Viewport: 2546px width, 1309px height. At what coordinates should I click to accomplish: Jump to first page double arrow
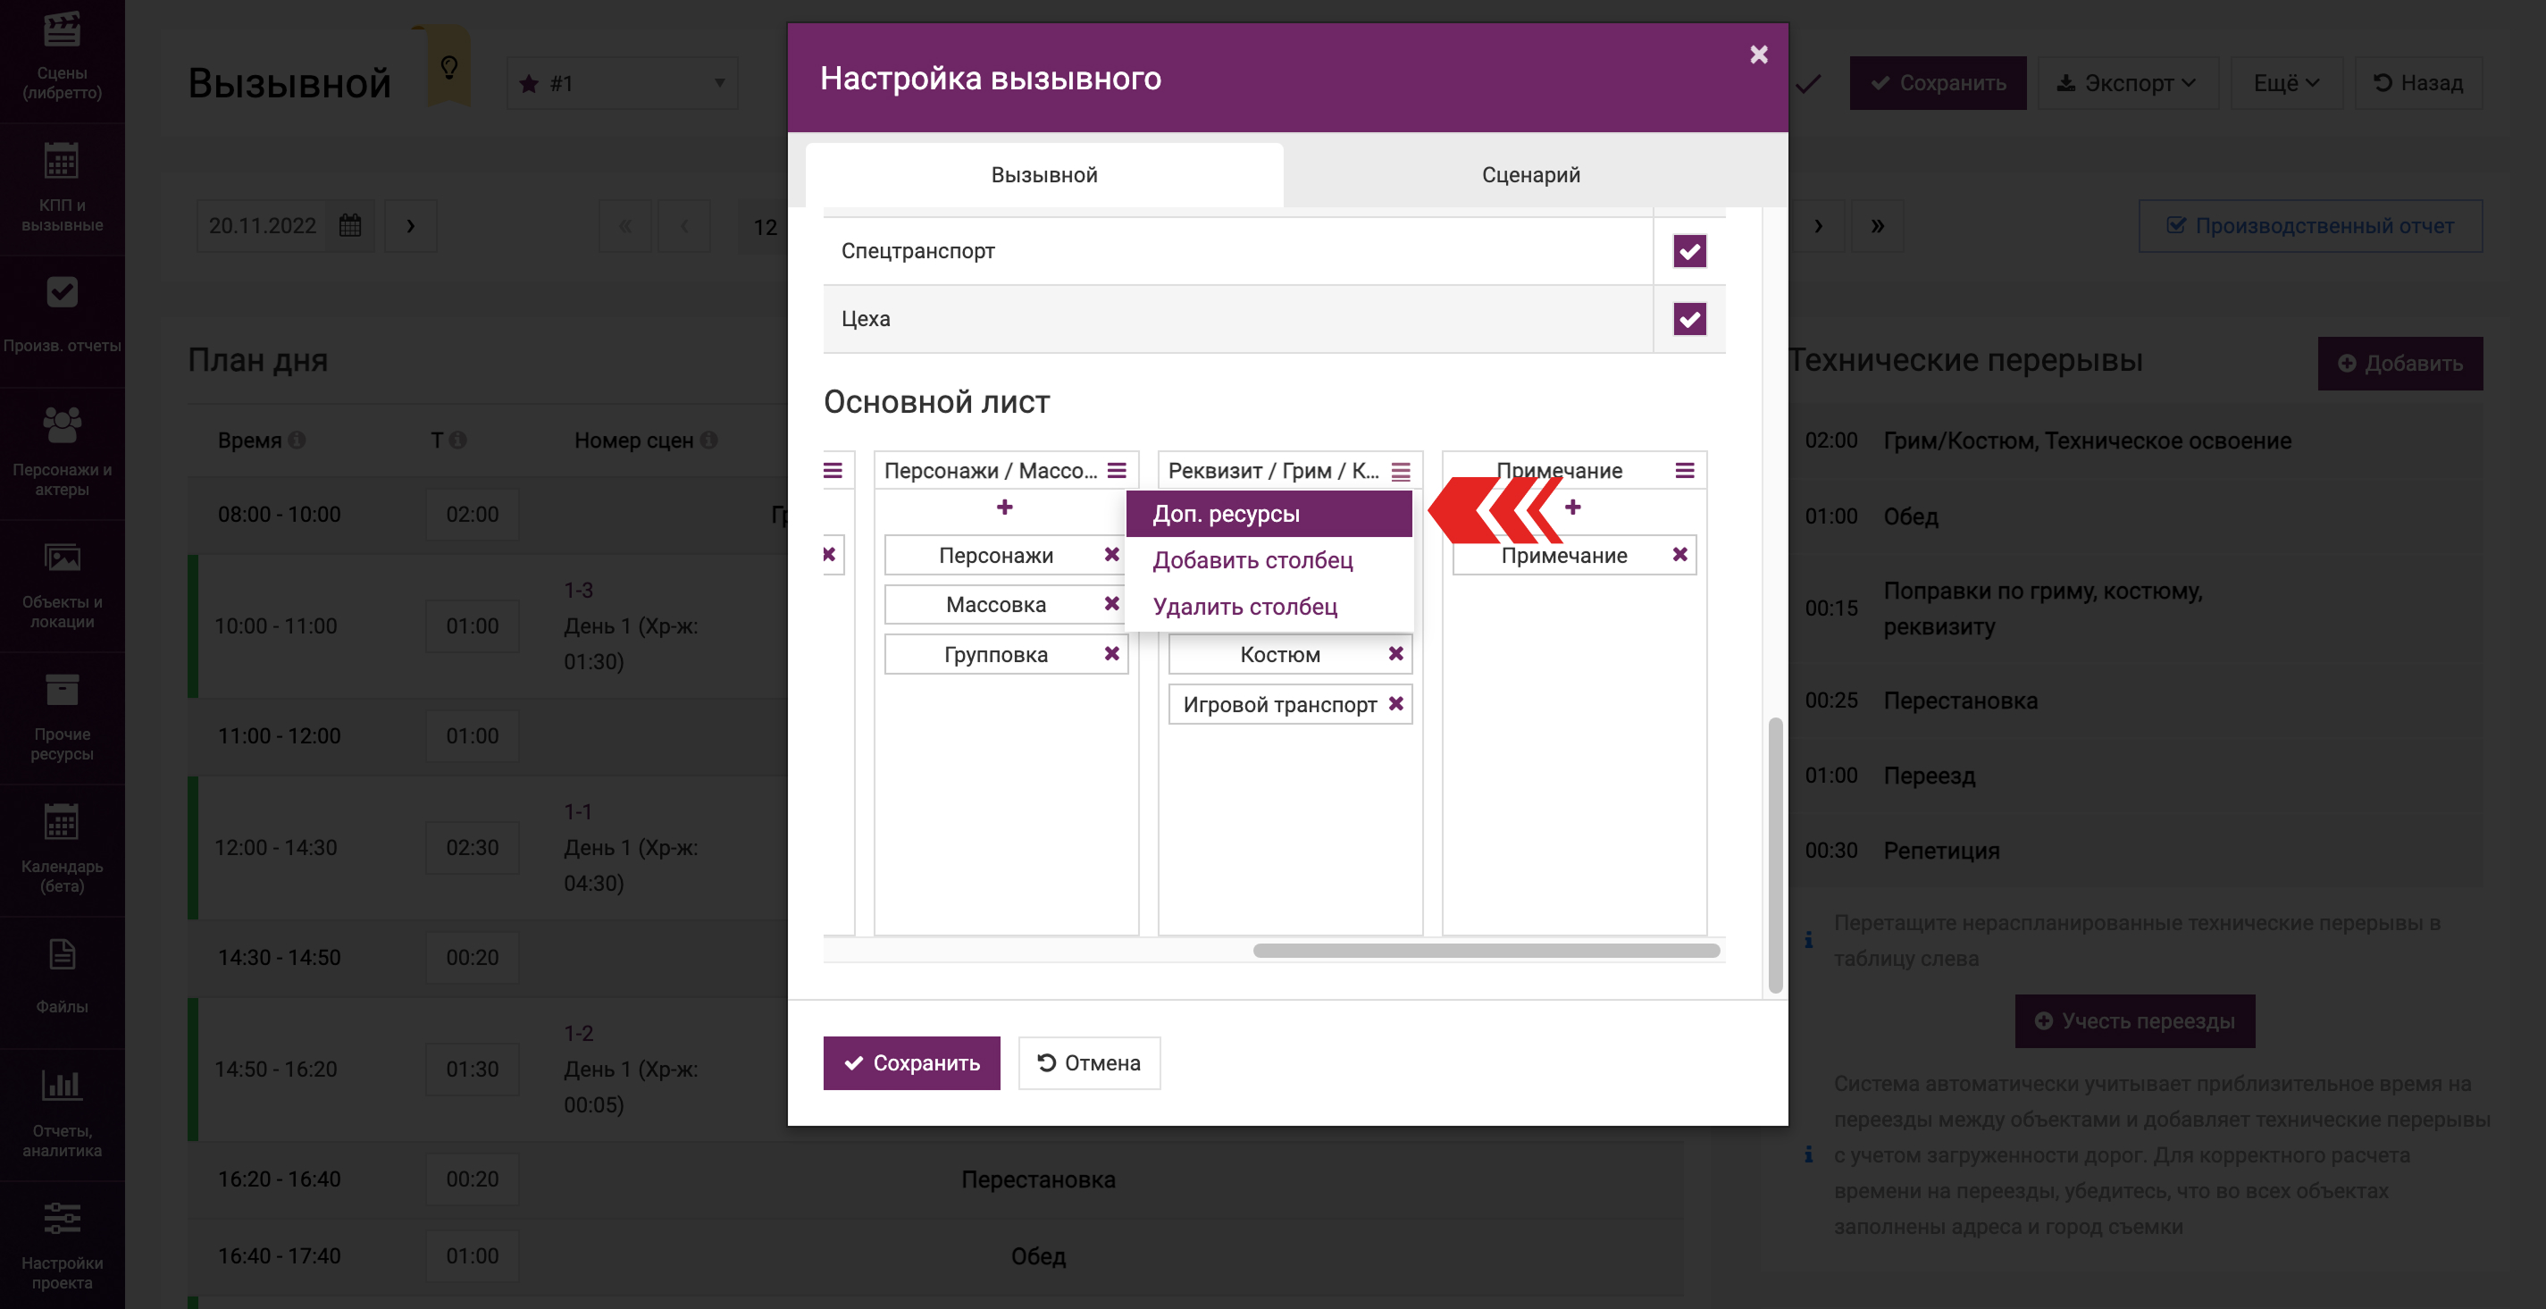(624, 225)
